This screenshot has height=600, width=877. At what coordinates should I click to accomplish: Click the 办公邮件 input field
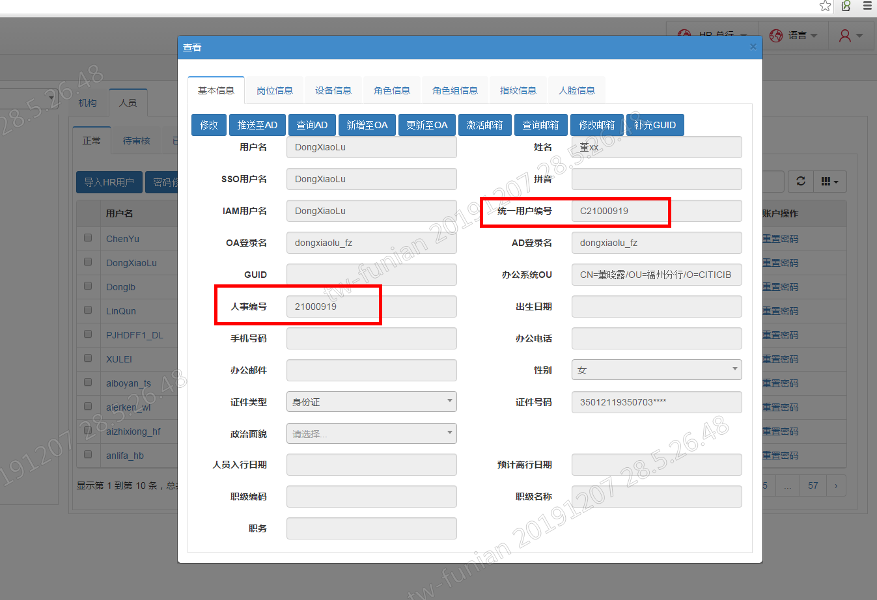pyautogui.click(x=371, y=370)
